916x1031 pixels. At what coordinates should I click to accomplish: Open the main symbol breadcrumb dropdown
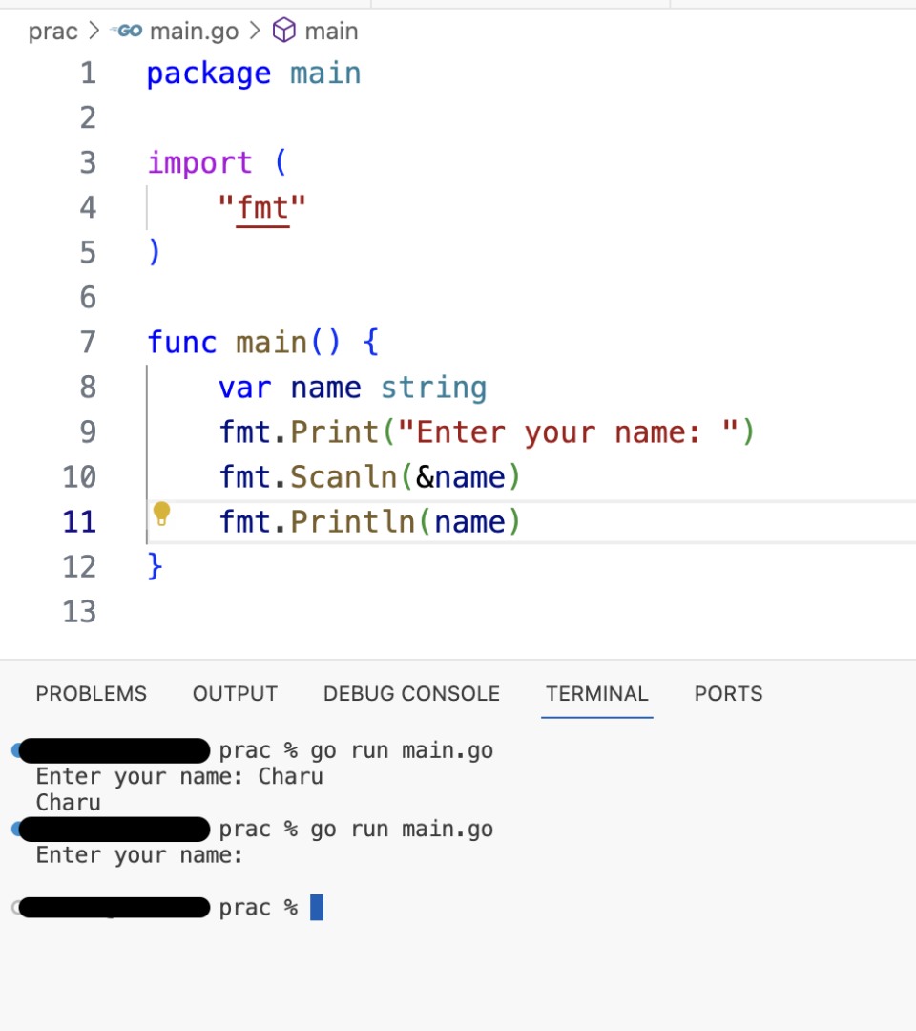pos(331,31)
